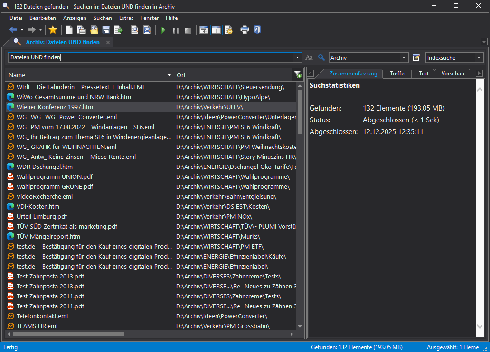Open the Forward history dropdown arrow

tap(41, 30)
